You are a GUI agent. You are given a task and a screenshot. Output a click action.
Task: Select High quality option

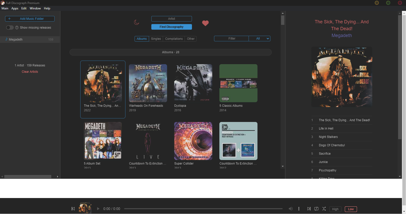[x=335, y=209]
